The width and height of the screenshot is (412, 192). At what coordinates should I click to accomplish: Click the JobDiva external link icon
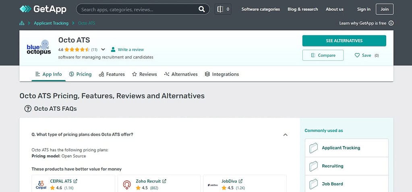[240, 181]
